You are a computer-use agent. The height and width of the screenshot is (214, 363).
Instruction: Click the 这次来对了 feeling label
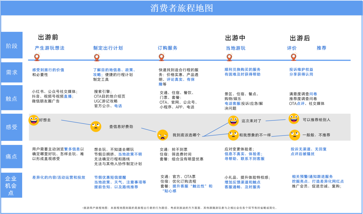[x=251, y=121]
